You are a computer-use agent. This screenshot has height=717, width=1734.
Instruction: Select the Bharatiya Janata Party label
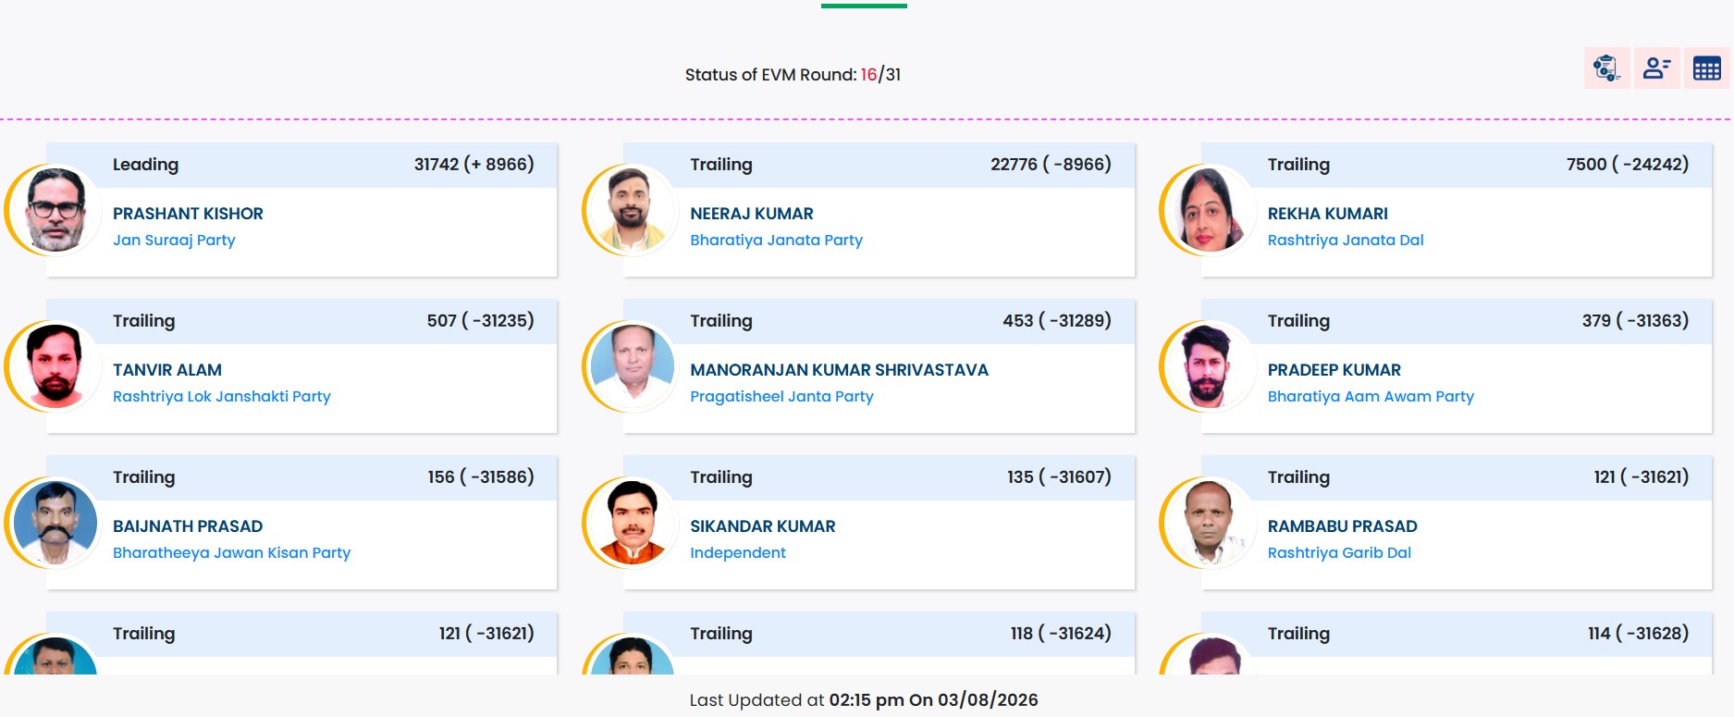(776, 241)
